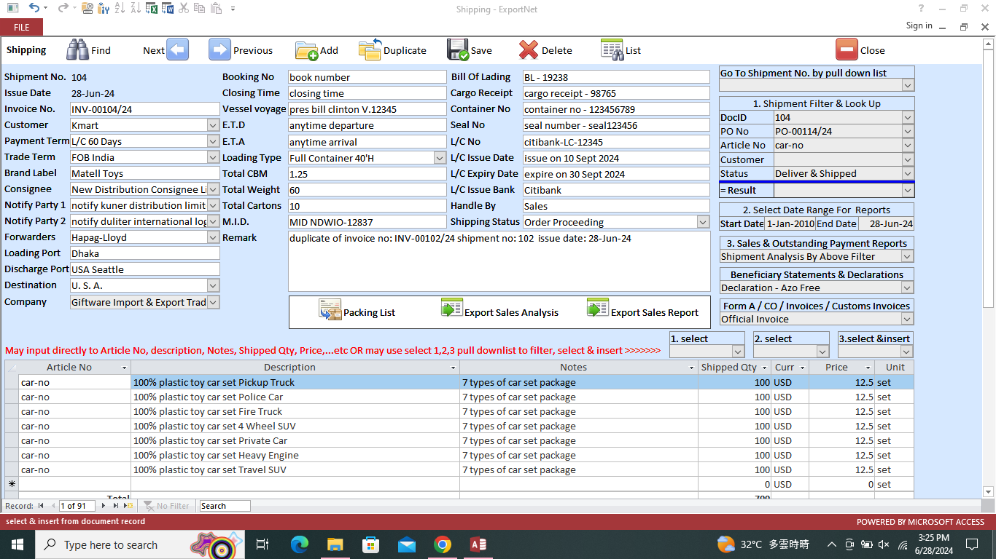Click the No Filter button
This screenshot has width=996, height=559.
click(166, 506)
